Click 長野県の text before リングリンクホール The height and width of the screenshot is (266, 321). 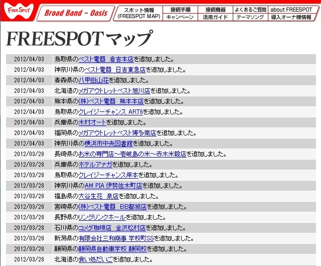point(67,217)
